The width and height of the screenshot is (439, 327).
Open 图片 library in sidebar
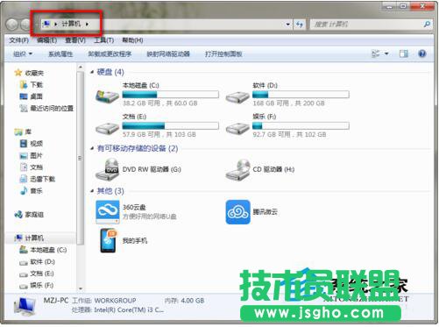coord(32,155)
